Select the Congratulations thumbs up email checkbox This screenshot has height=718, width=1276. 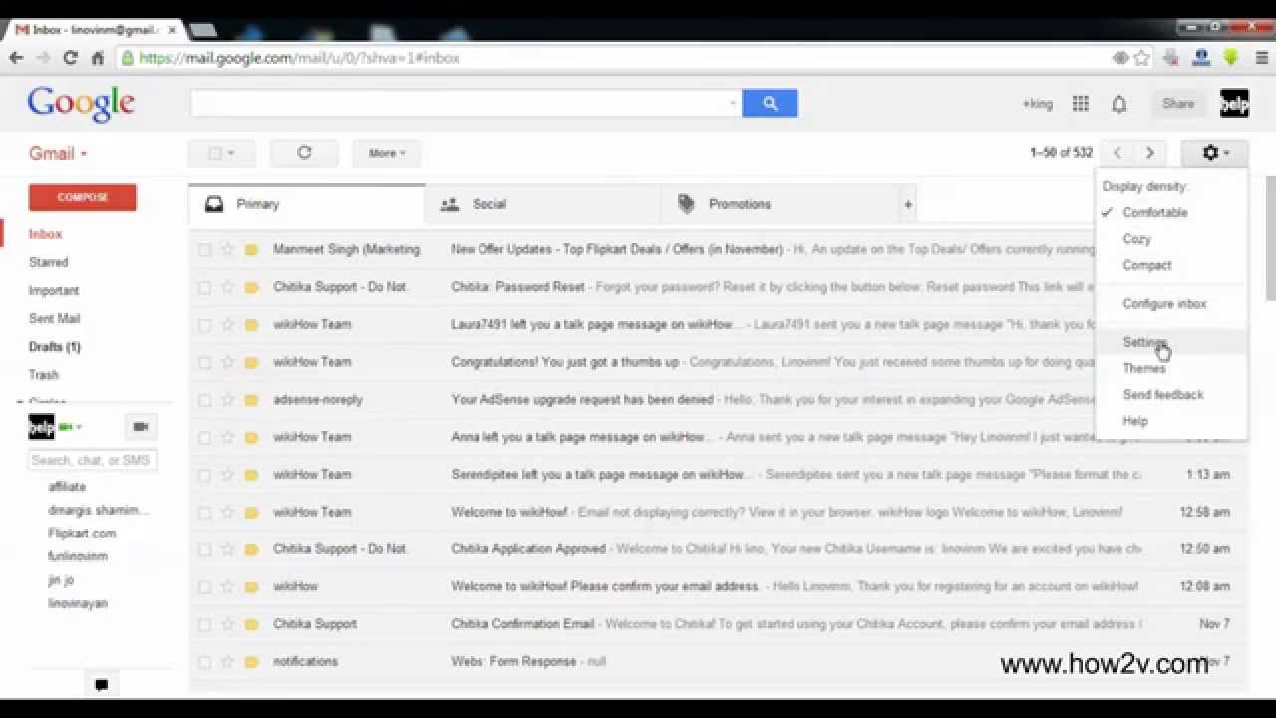[204, 362]
